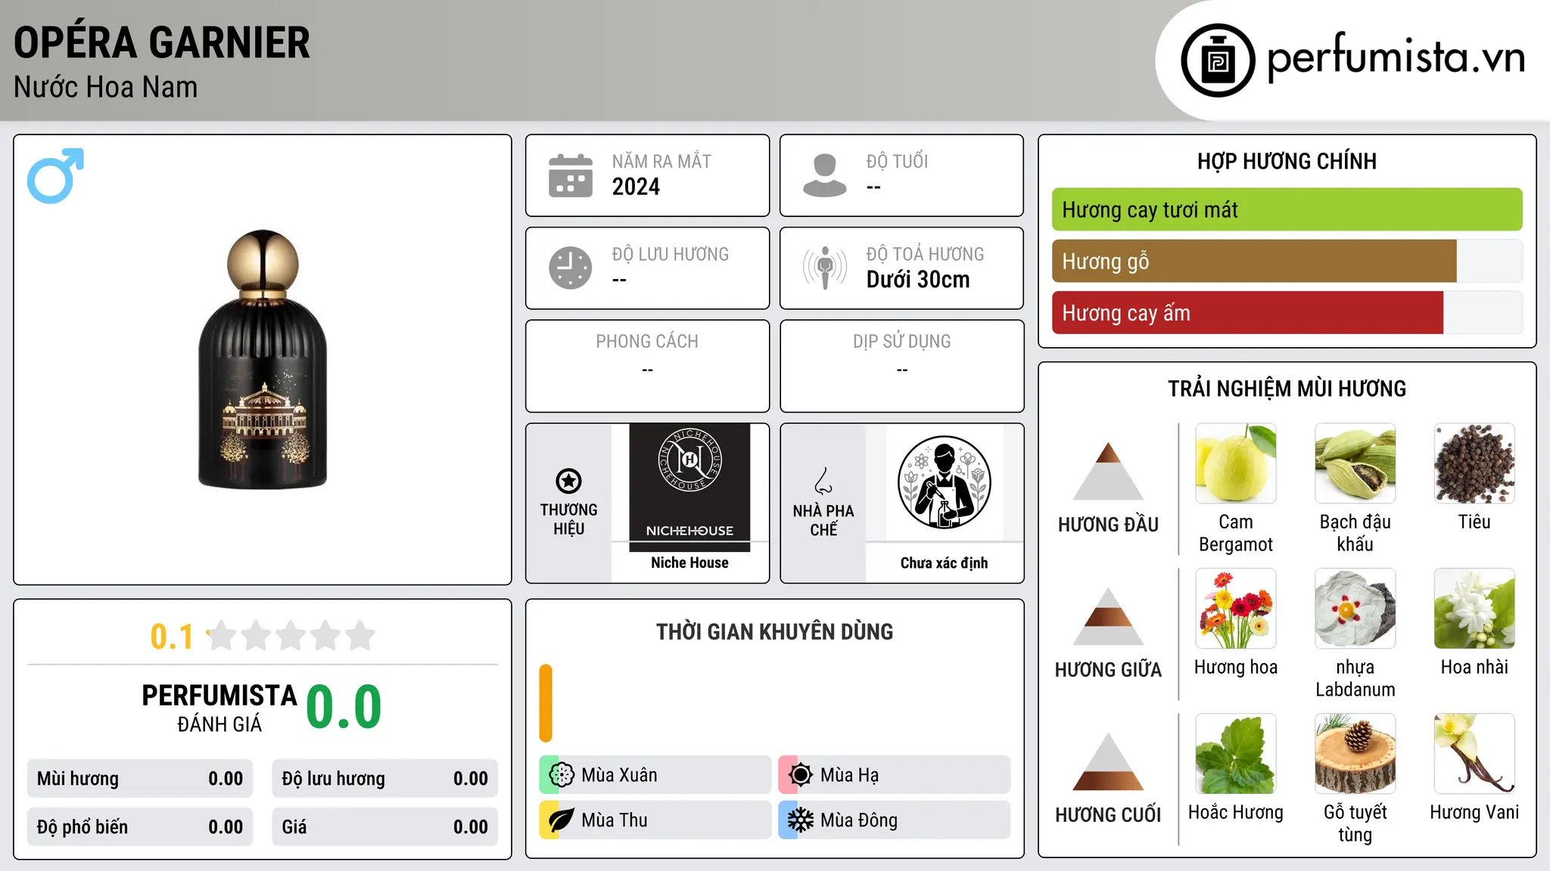Select the Hương Vani note image

tap(1474, 754)
